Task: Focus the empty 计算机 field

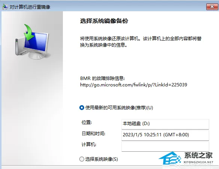Action: click(x=165, y=146)
